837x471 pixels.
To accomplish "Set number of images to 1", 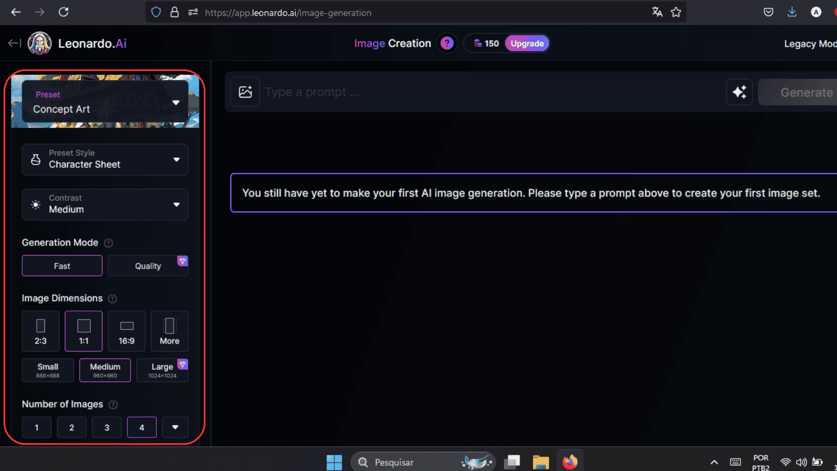I will 37,427.
